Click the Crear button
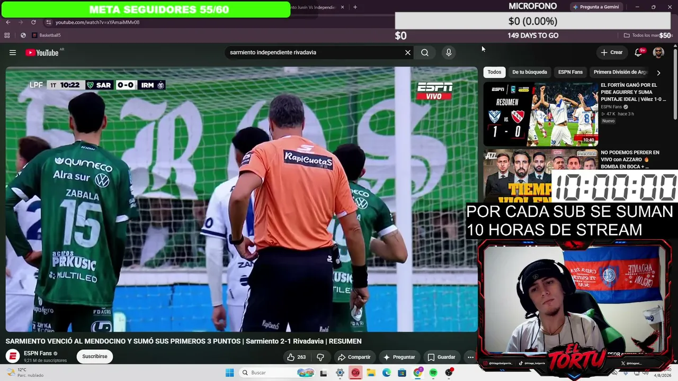Image resolution: width=678 pixels, height=381 pixels. 611,52
